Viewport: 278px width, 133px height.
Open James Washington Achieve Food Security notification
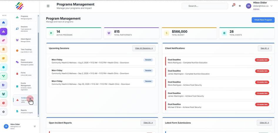(218, 95)
